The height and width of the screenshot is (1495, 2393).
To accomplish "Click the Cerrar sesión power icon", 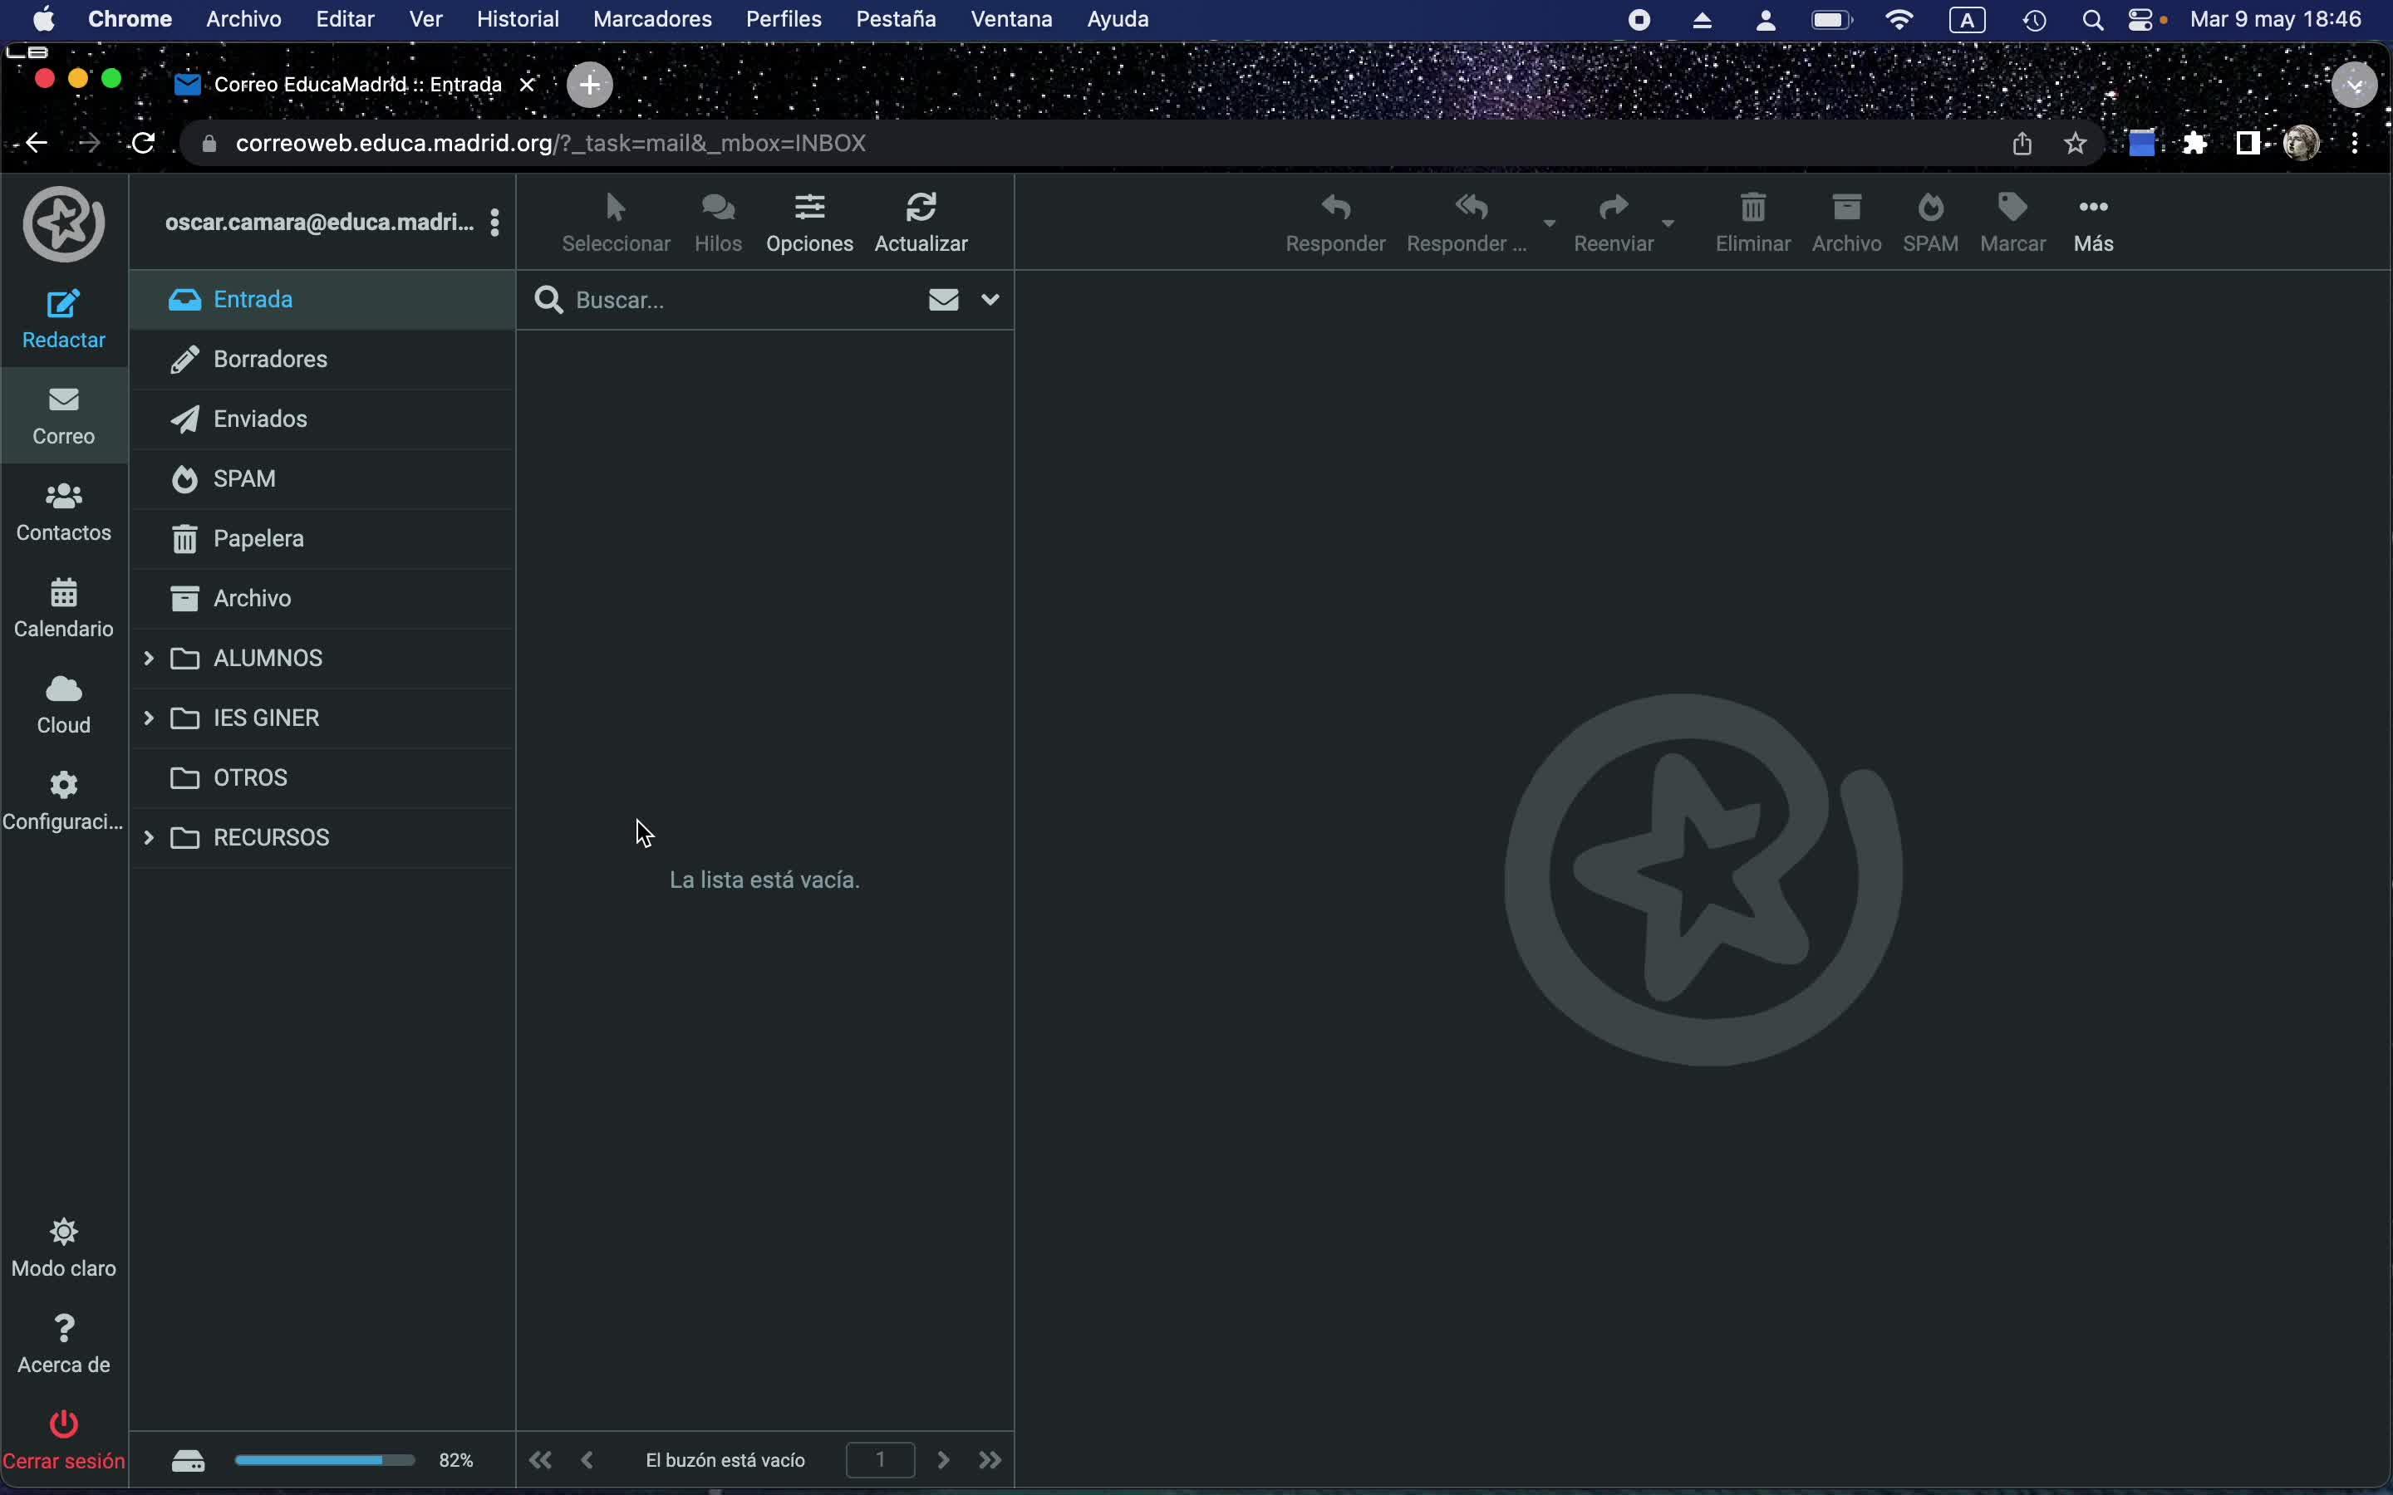I will [63, 1424].
